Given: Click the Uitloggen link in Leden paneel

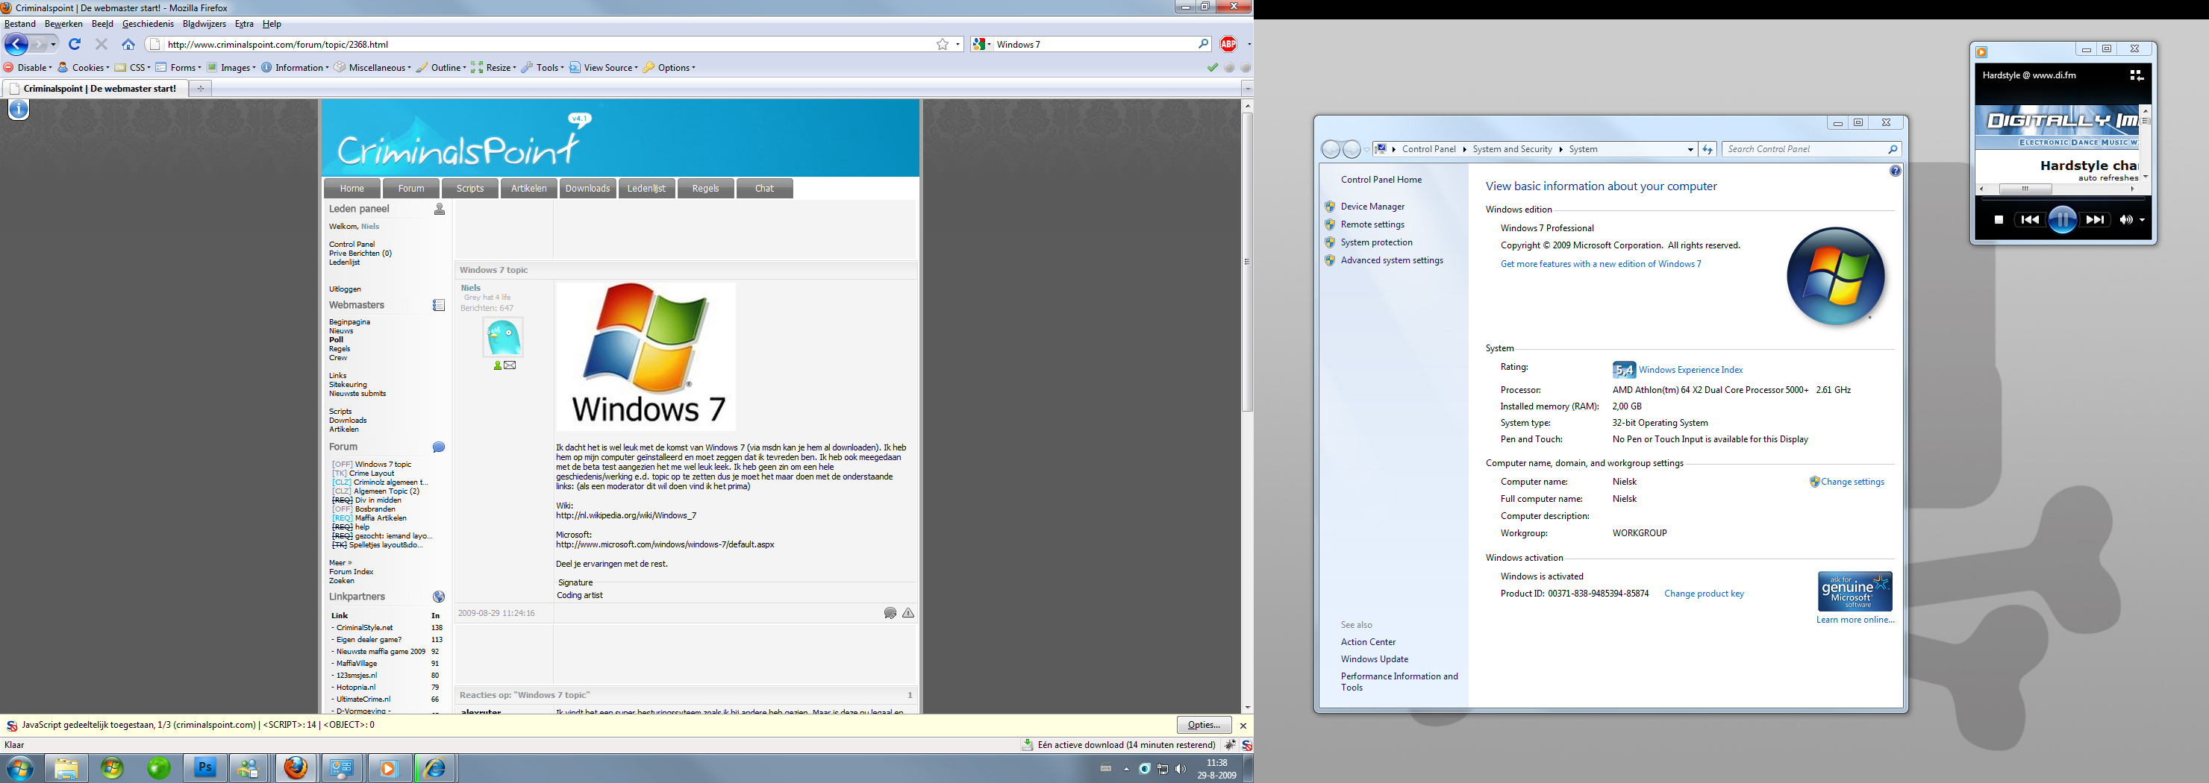Looking at the screenshot, I should pos(345,289).
